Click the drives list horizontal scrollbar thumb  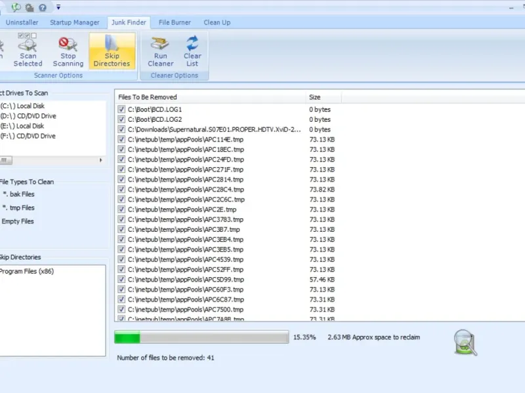click(x=6, y=160)
